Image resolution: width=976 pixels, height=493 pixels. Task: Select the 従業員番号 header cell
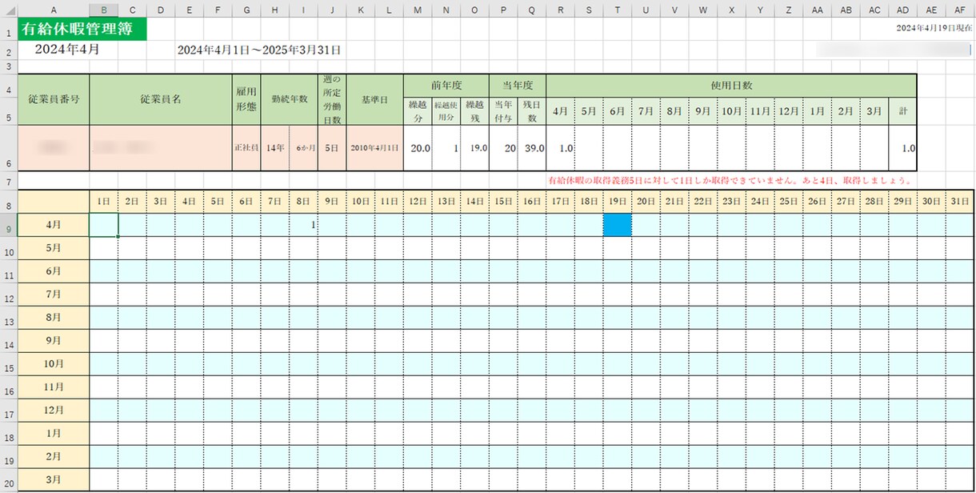54,100
